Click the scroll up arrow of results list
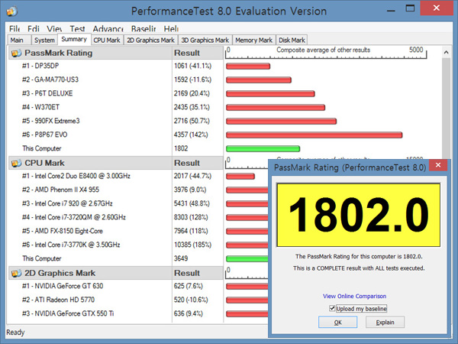The width and height of the screenshot is (458, 344). (446, 52)
